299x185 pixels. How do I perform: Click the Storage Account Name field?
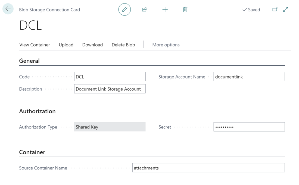tap(249, 77)
